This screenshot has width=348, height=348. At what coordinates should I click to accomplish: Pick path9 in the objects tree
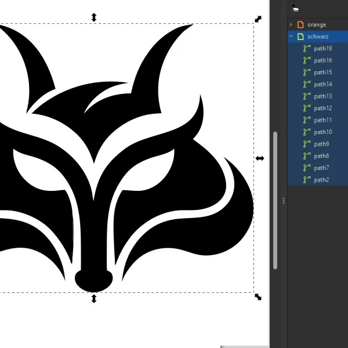tap(321, 144)
